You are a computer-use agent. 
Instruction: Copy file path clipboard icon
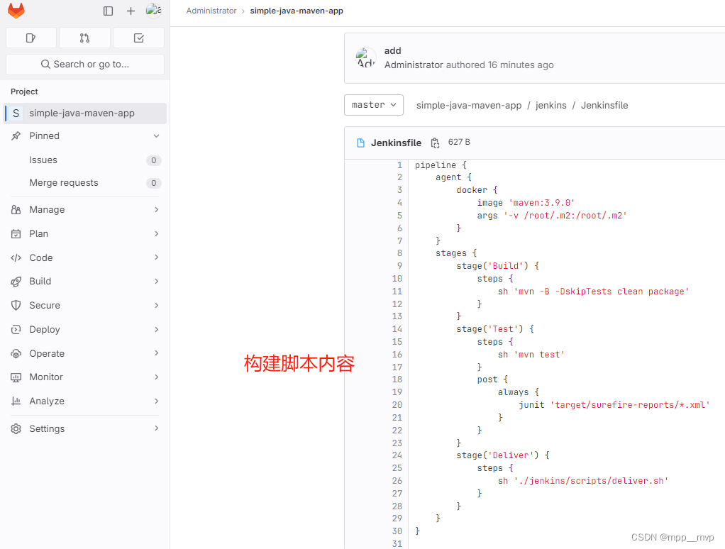tap(435, 143)
